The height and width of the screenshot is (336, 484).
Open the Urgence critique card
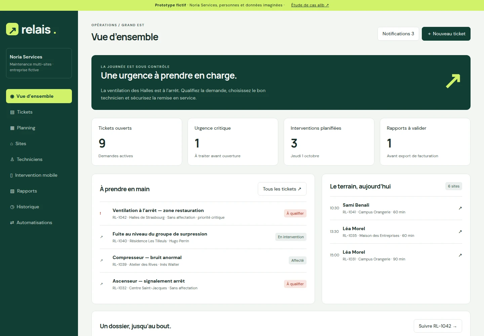tap(233, 142)
